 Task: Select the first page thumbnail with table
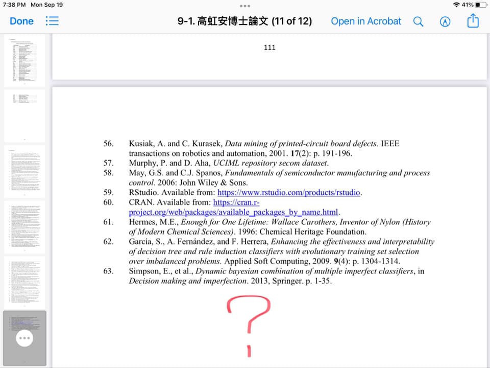click(x=24, y=61)
